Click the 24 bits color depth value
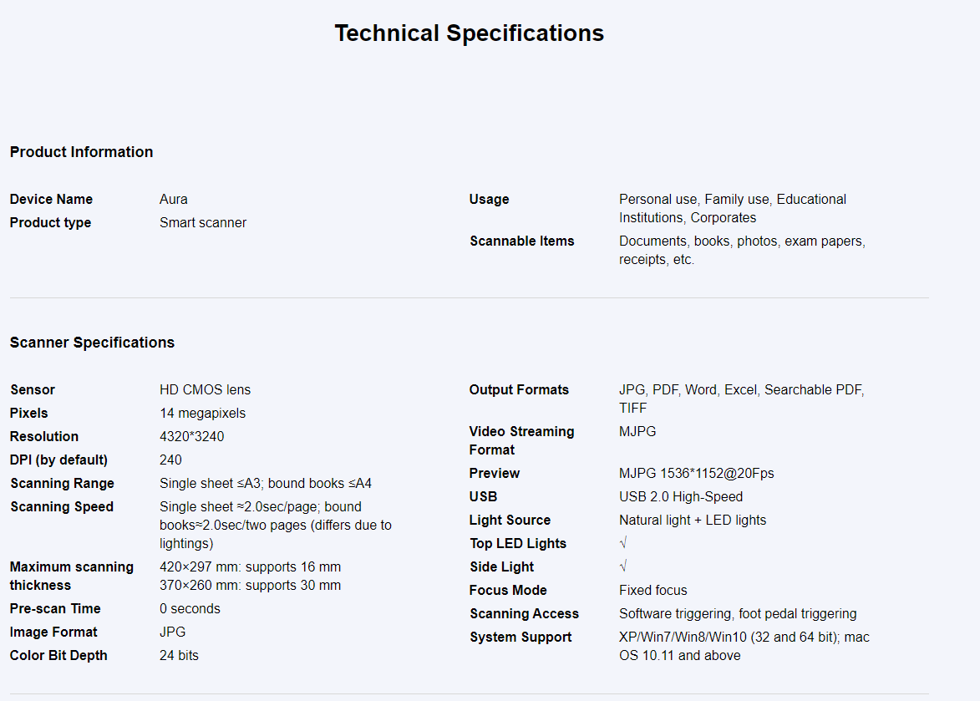Screen dimensions: 980x701 (x=179, y=655)
